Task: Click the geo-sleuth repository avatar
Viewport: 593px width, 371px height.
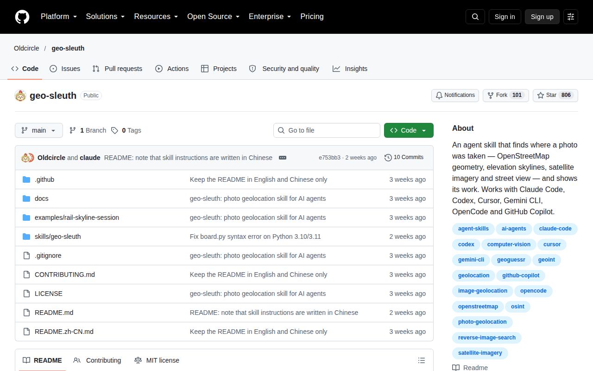Action: pyautogui.click(x=20, y=96)
